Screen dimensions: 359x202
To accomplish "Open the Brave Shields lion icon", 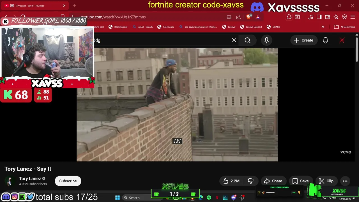I will (248, 17).
